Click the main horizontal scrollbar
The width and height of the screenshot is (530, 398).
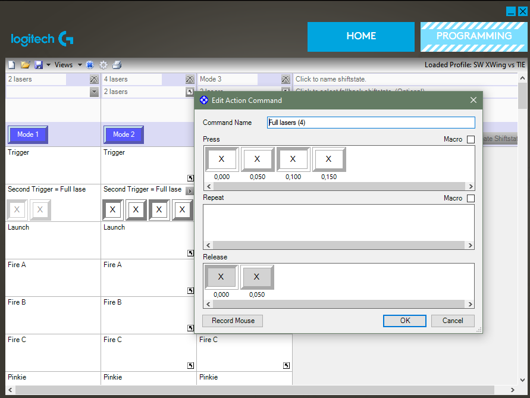[255, 390]
